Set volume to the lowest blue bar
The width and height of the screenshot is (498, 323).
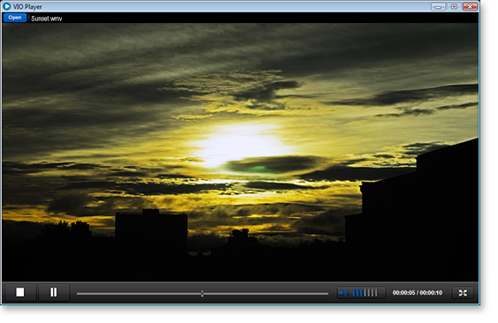(x=354, y=293)
